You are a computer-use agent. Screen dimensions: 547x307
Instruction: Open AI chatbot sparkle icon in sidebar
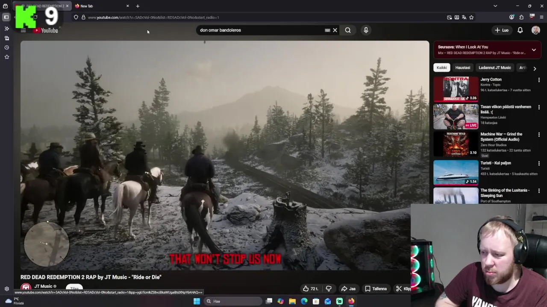point(6,29)
